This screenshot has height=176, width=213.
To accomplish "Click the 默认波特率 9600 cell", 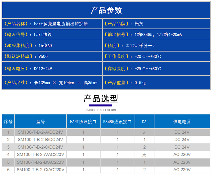I will tap(52, 56).
